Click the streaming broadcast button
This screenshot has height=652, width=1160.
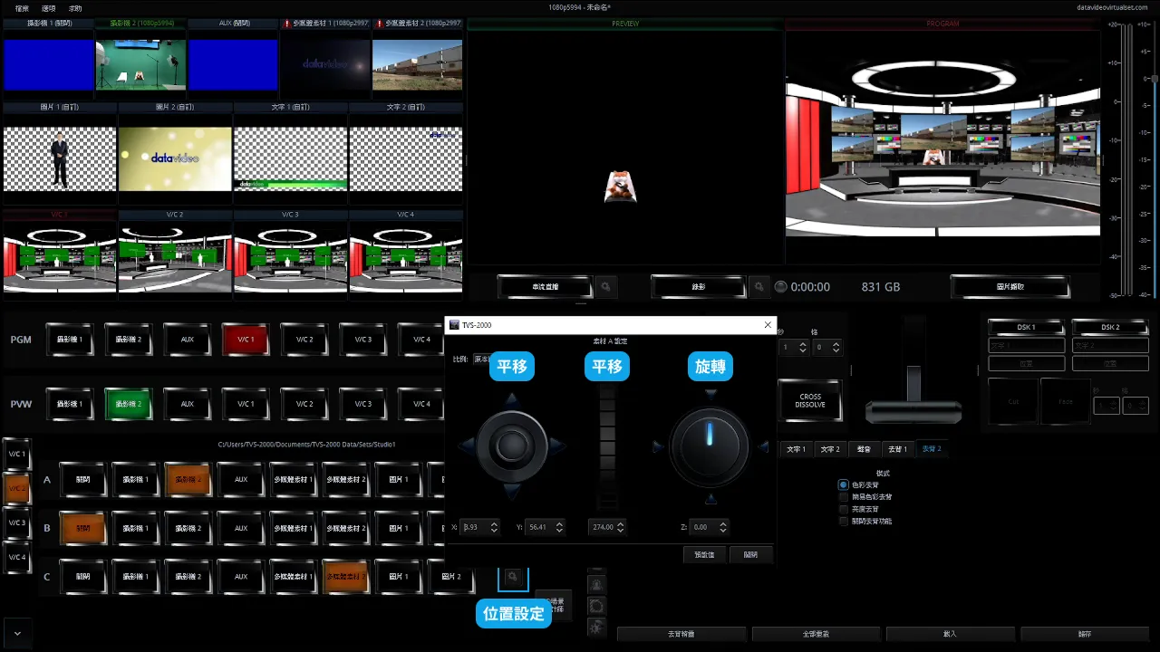546,287
